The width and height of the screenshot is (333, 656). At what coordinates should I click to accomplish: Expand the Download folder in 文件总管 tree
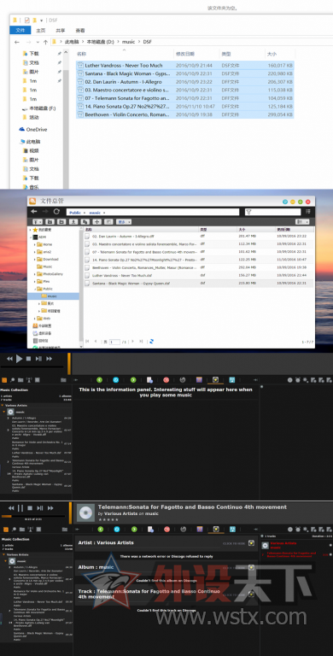(34, 259)
